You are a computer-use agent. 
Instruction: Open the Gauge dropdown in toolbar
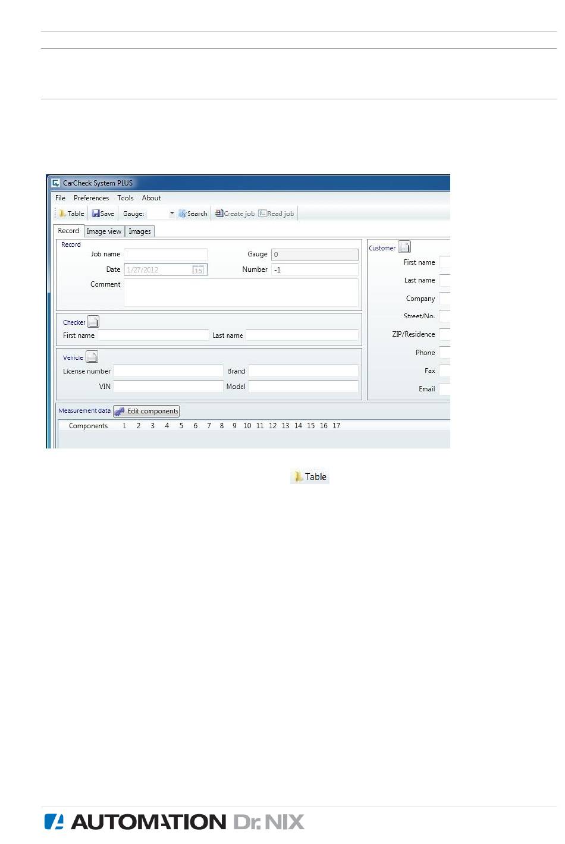pyautogui.click(x=172, y=214)
